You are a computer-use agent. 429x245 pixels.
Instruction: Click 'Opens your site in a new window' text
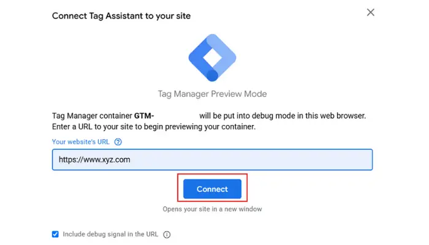pos(212,209)
